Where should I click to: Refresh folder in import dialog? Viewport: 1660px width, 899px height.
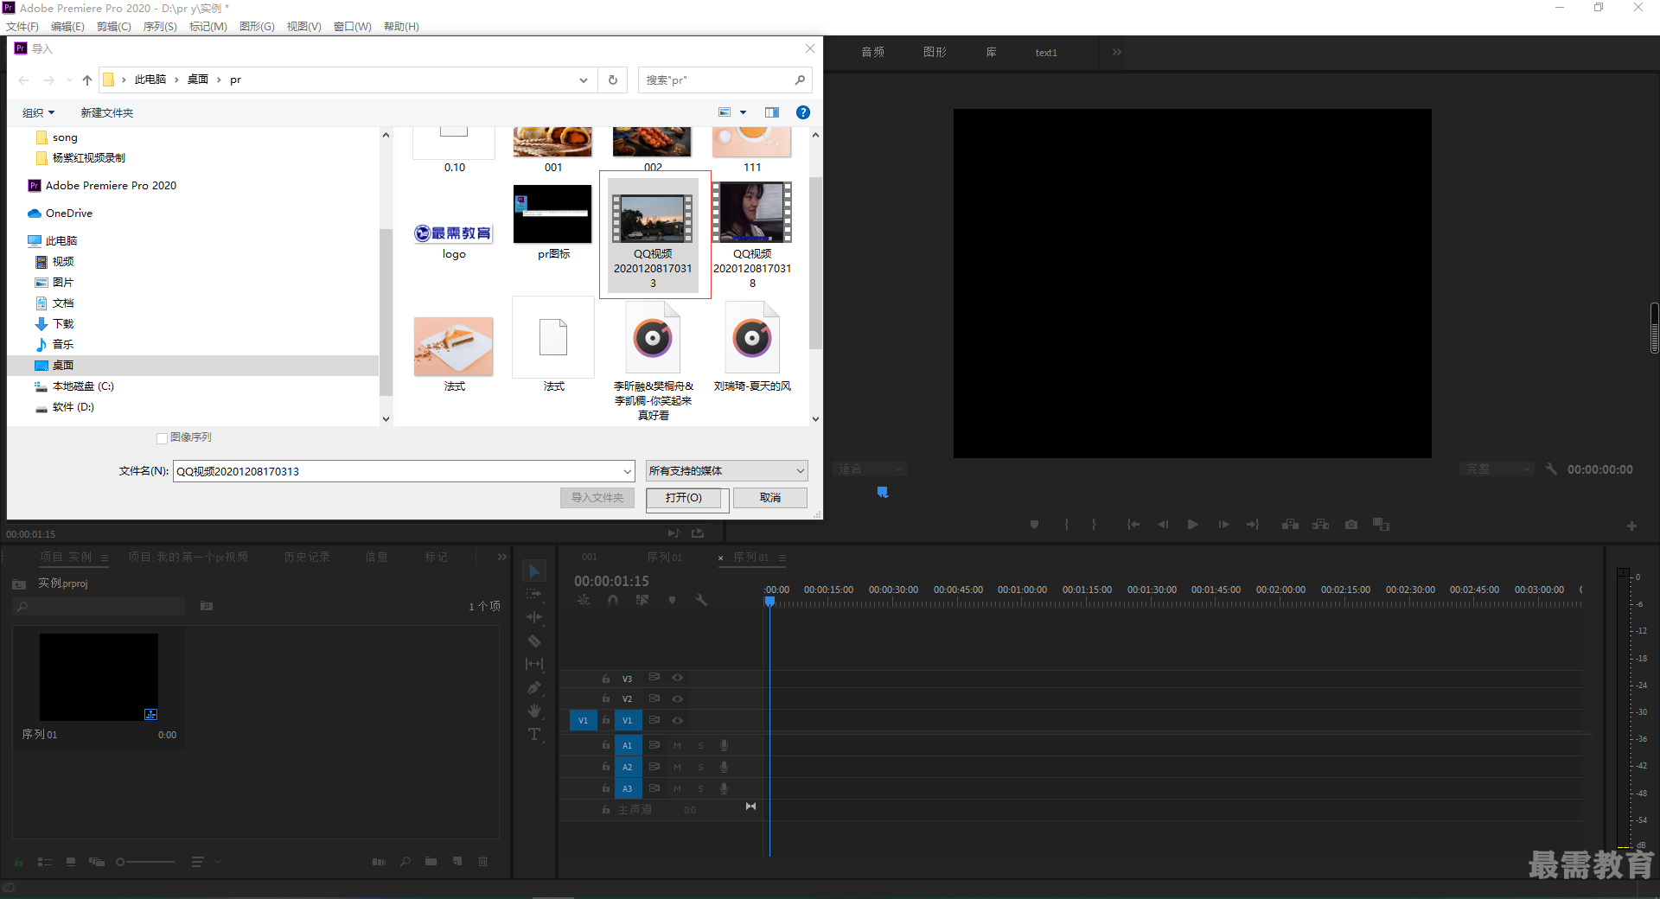(613, 80)
